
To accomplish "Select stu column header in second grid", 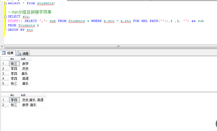I will 14,95.
